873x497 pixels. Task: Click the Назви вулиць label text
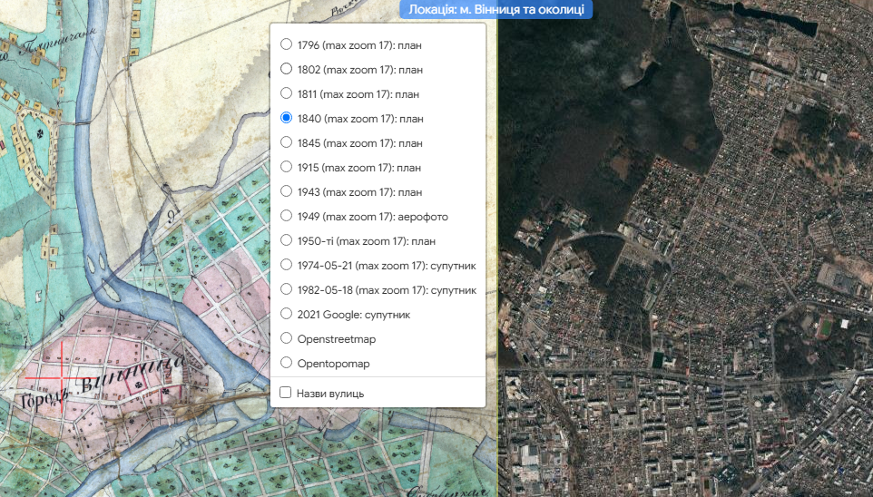(330, 394)
